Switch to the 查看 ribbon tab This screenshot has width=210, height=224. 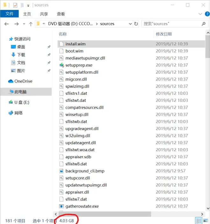(x=61, y=14)
